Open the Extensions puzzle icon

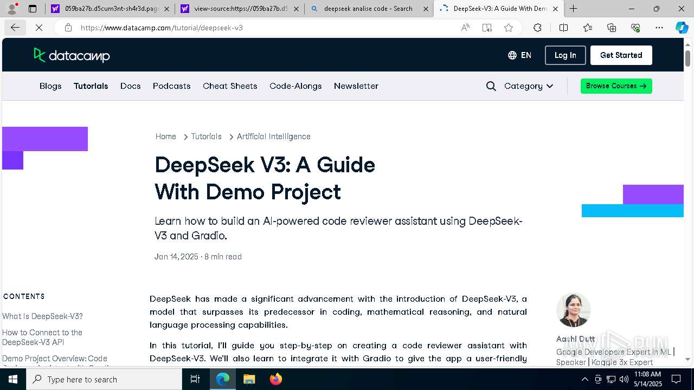tap(537, 28)
